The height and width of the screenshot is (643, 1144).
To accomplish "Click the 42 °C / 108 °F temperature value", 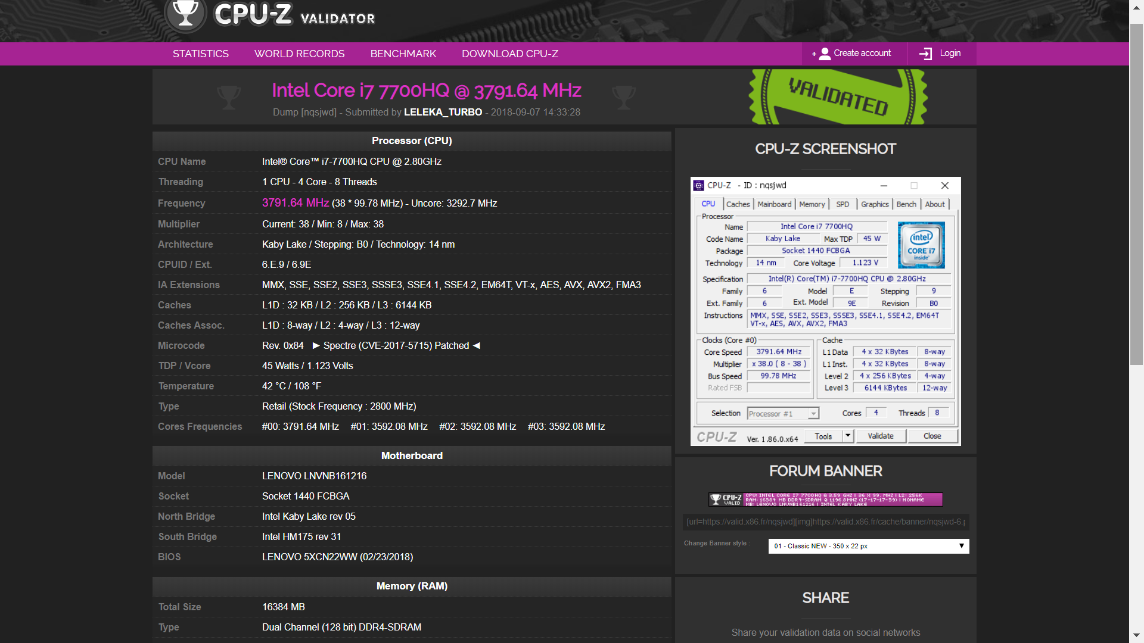I will click(x=291, y=386).
